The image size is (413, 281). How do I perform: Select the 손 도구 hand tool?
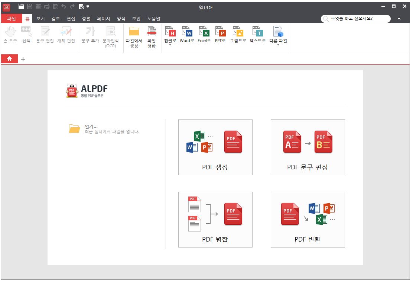point(10,35)
